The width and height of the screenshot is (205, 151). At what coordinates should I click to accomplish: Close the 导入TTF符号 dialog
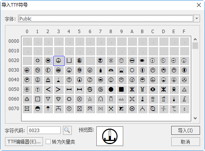pyautogui.click(x=199, y=5)
